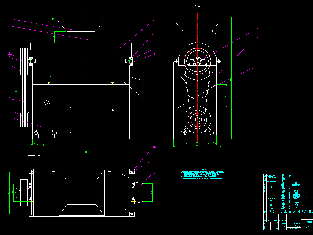Select part balloon number 2

pos(10,110)
